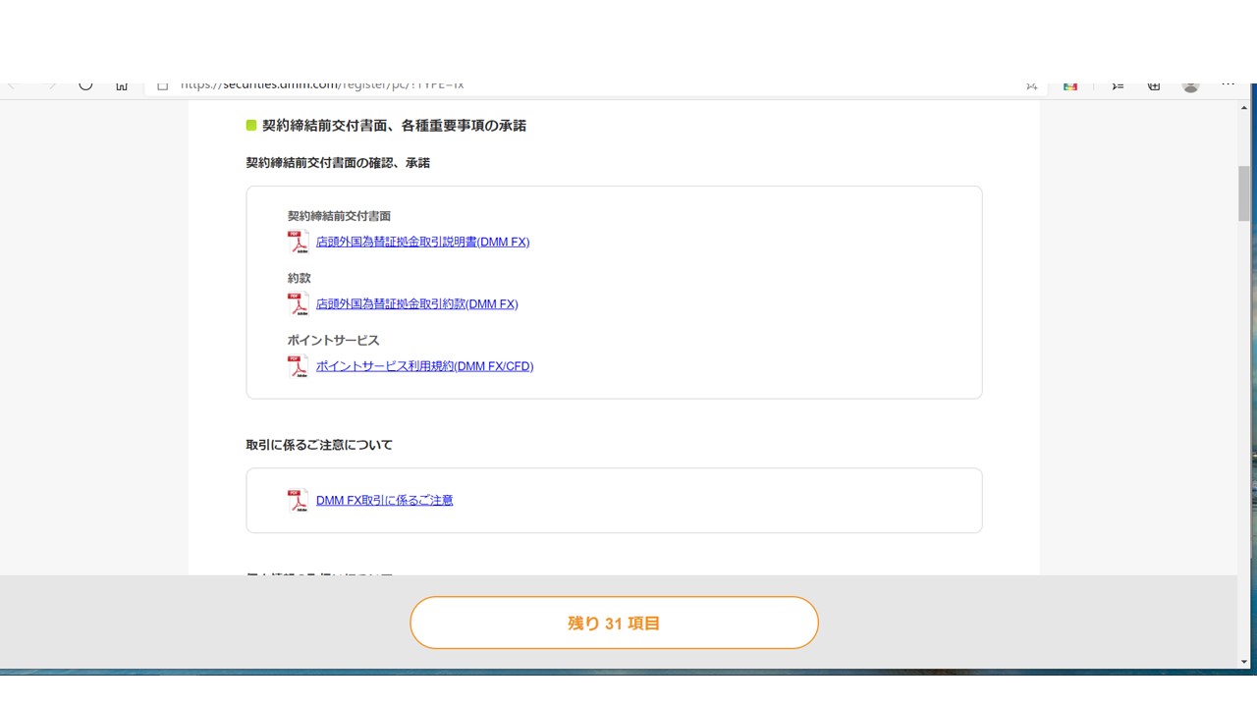Click scrollbar down arrow at bottom right
1257x707 pixels.
click(x=1244, y=661)
